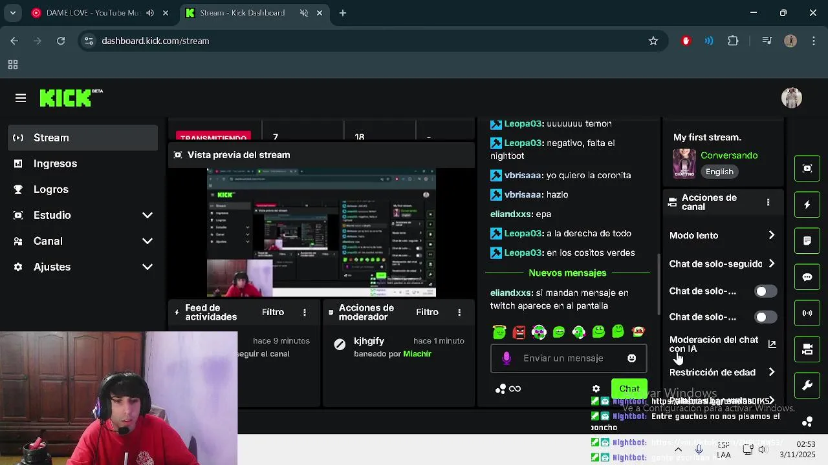Open the Chrome tab search dropdown
The image size is (828, 465).
coord(12,13)
